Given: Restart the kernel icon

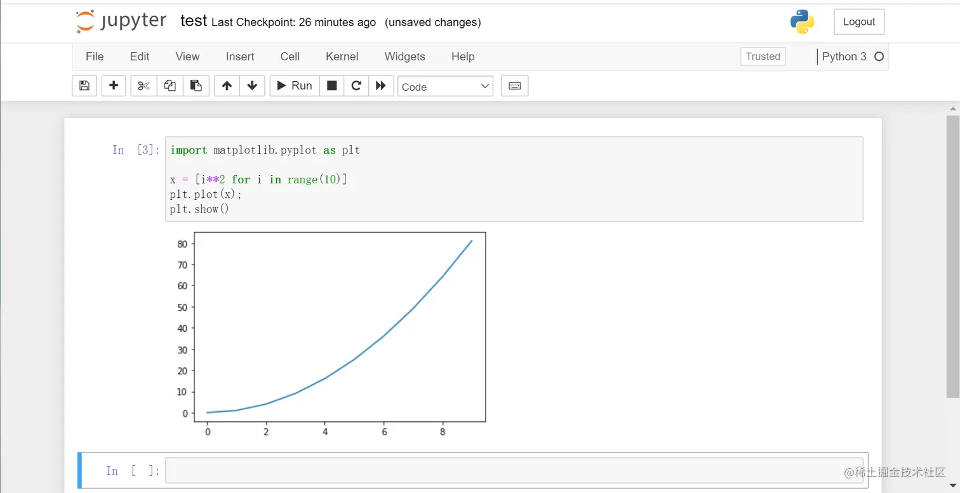Looking at the screenshot, I should coord(356,86).
